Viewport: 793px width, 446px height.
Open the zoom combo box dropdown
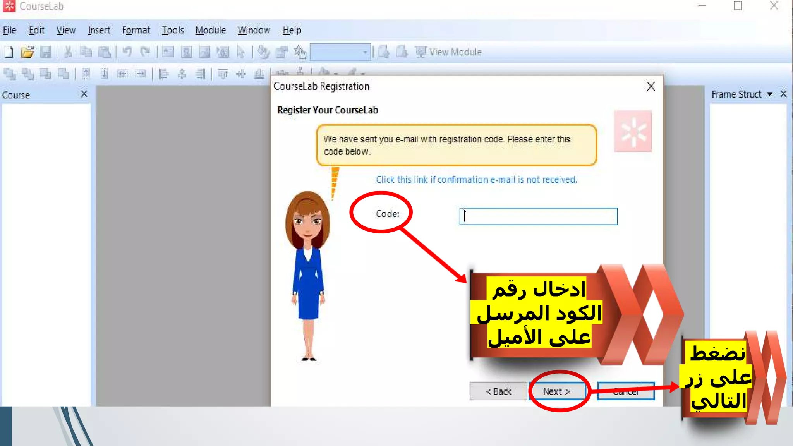point(365,52)
